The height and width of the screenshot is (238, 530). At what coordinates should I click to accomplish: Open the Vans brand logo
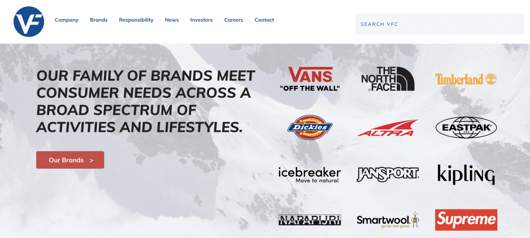pyautogui.click(x=310, y=79)
